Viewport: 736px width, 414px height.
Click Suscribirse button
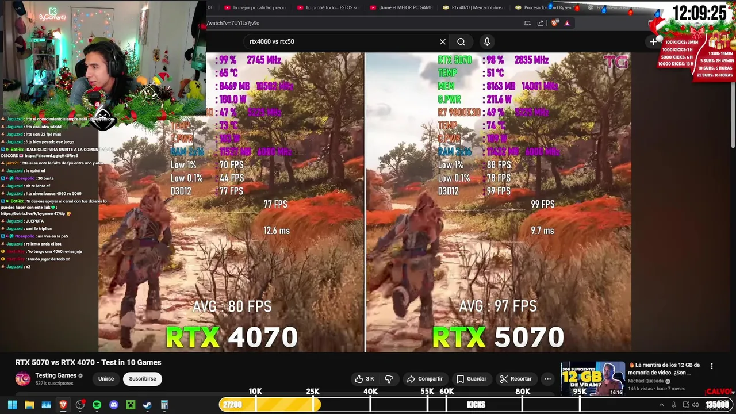143,379
